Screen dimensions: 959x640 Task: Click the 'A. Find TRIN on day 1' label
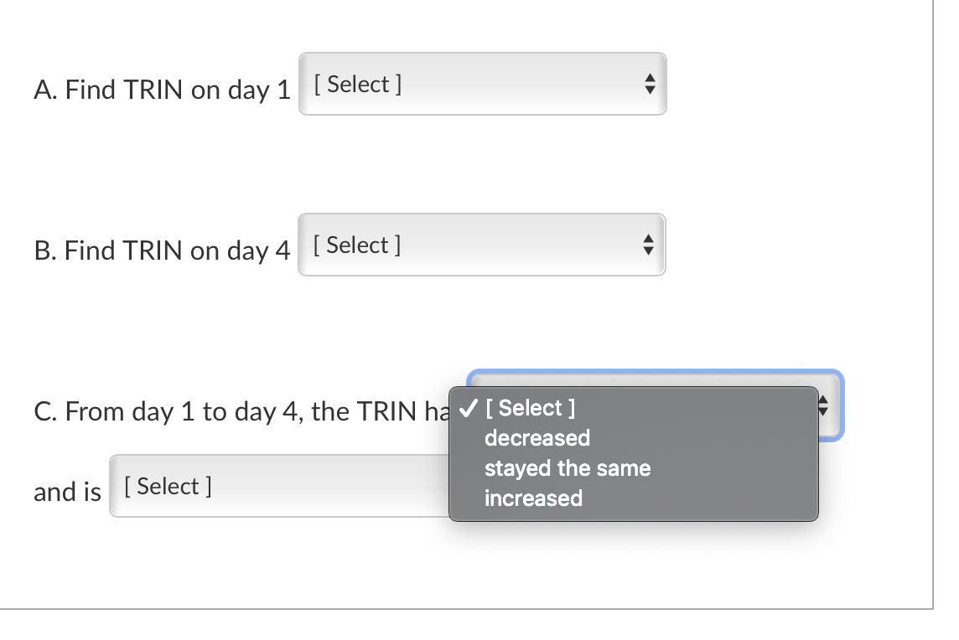163,90
